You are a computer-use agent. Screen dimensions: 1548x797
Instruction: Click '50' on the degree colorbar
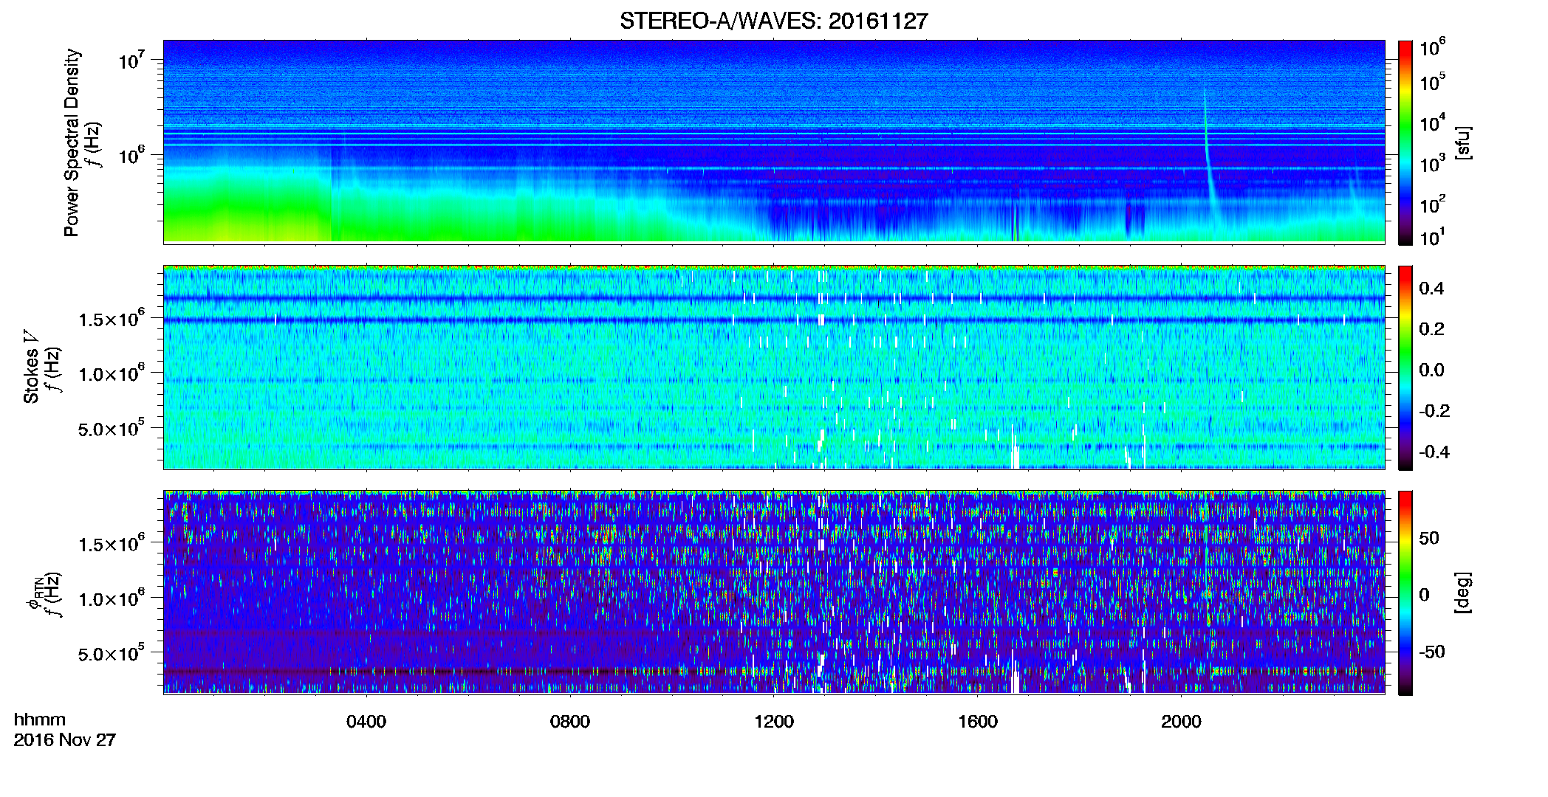coord(1429,538)
